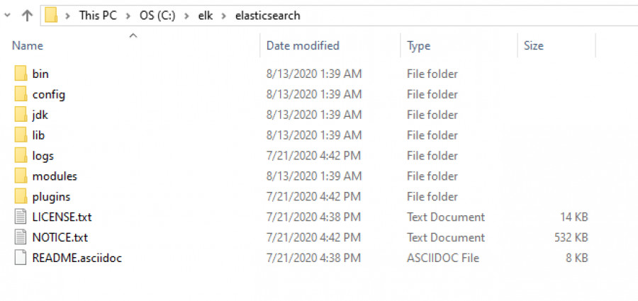Go up one folder level arrow
The width and height of the screenshot is (638, 301).
pos(27,15)
